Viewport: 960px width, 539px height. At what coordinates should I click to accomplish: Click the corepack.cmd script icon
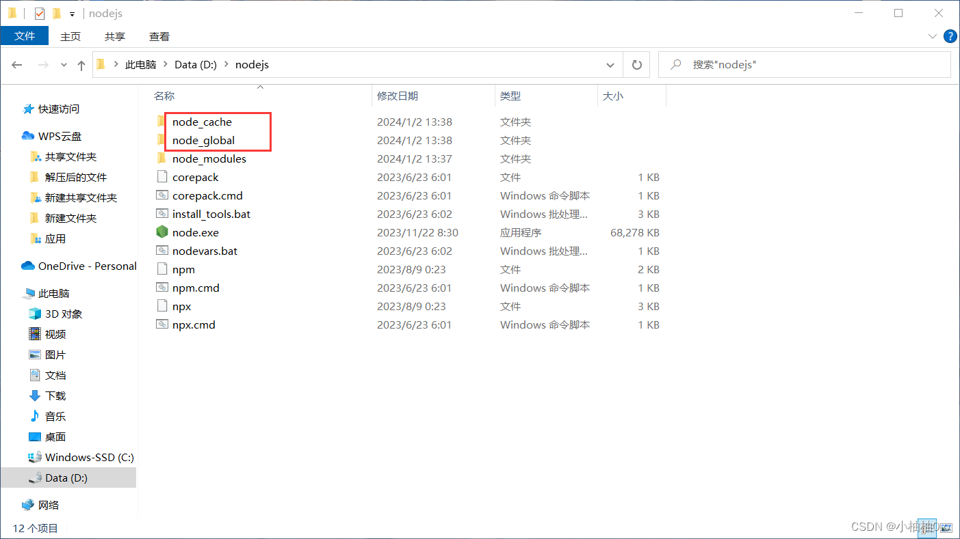coord(161,195)
